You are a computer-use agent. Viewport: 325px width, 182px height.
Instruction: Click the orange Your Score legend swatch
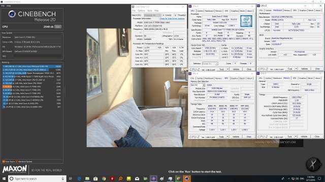pyautogui.click(x=4, y=162)
